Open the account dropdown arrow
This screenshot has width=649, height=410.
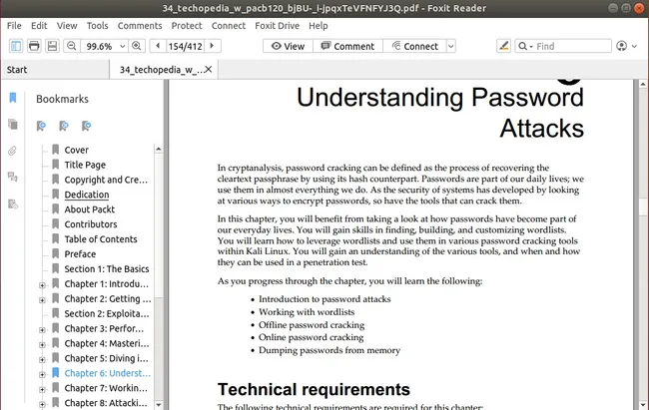tap(634, 46)
